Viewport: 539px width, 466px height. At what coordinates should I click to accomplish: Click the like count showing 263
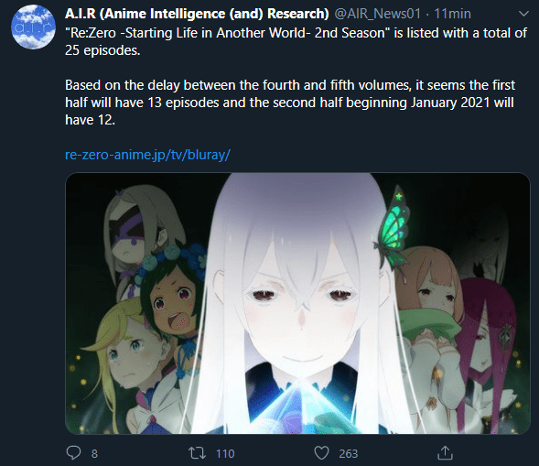pos(349,454)
